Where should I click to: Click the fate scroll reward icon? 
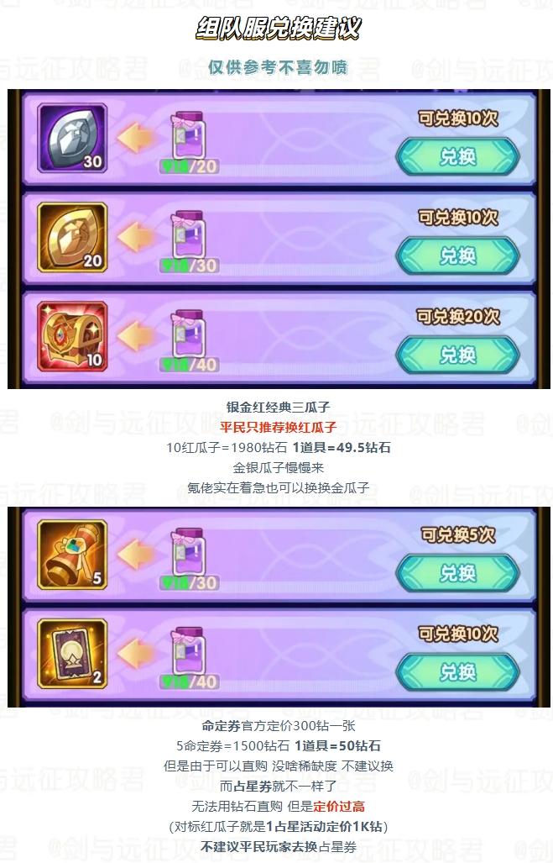(x=72, y=555)
